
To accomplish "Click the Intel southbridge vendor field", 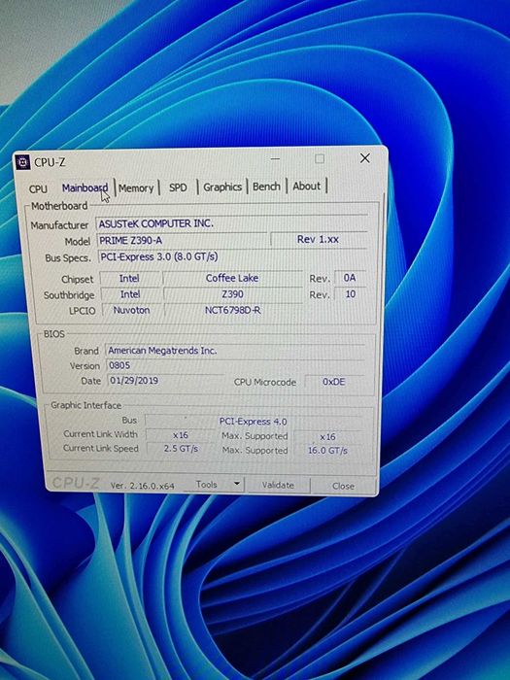I will click(x=130, y=294).
